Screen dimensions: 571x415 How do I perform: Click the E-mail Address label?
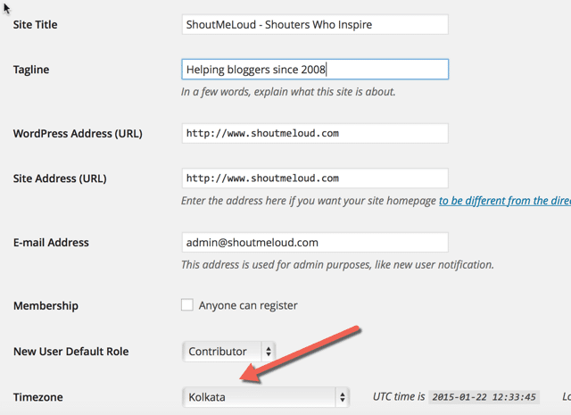51,243
